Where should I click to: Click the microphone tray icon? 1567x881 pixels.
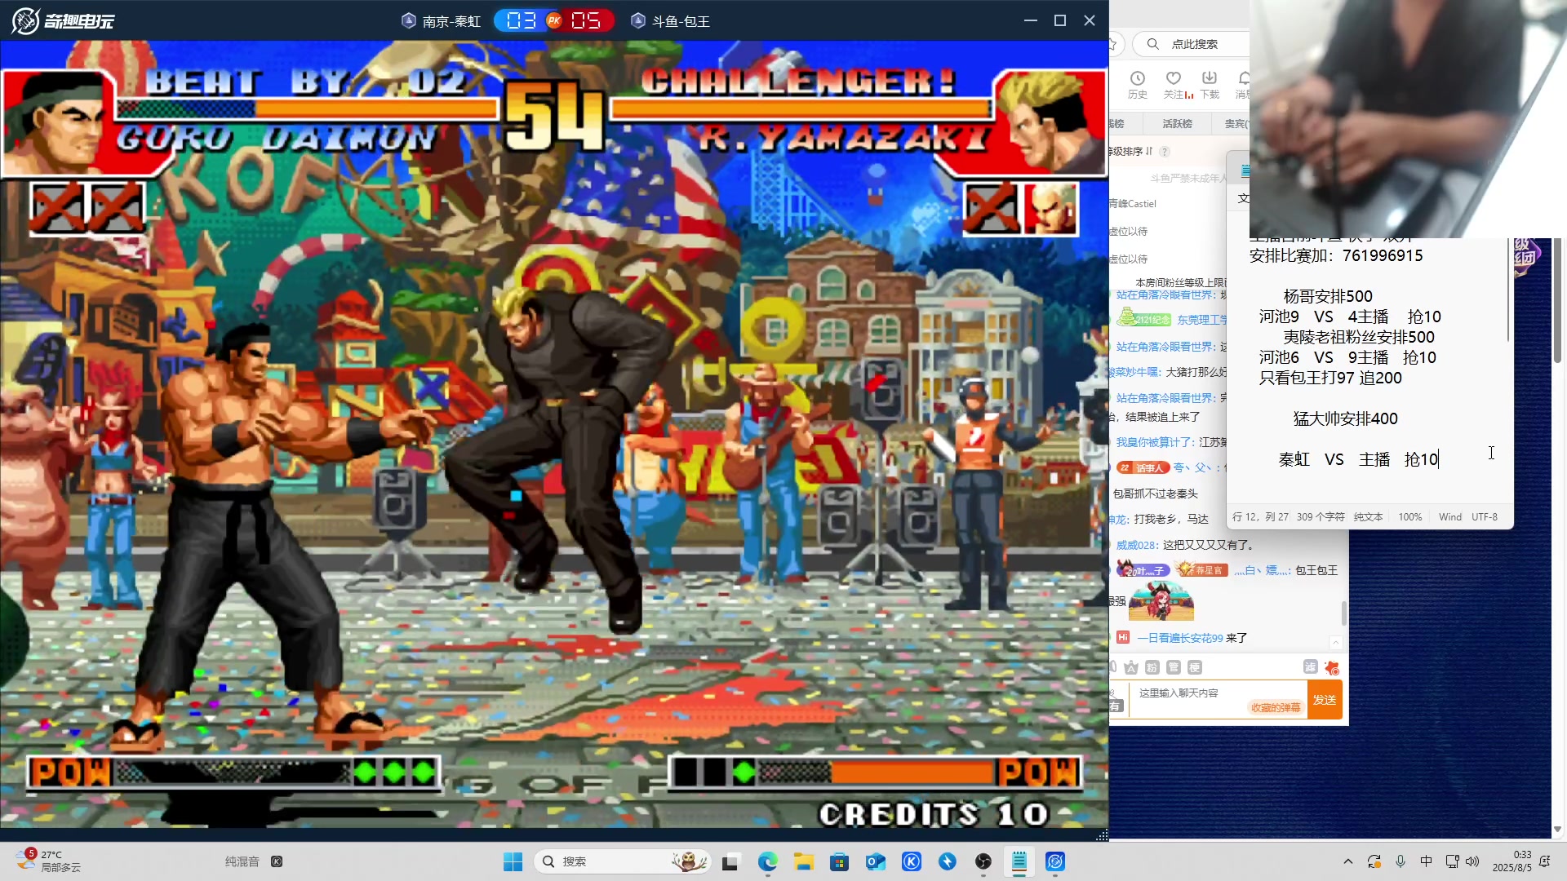point(1401,861)
